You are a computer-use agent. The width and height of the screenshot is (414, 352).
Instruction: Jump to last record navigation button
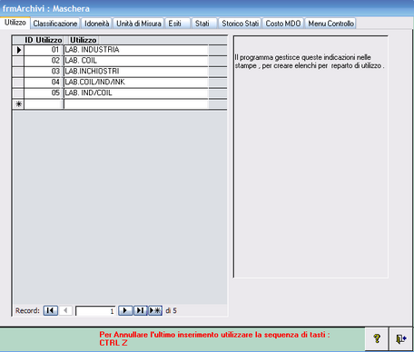(x=140, y=310)
